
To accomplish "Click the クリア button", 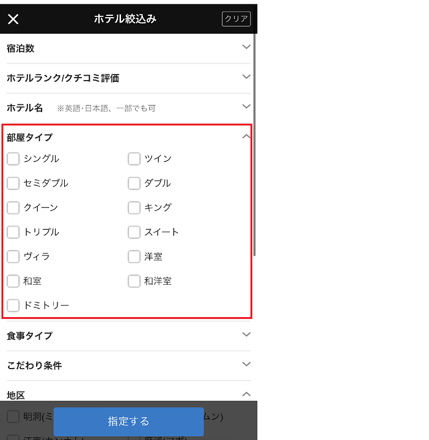I will (x=236, y=19).
